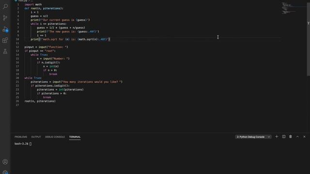Click 'piterations = int(piterations)' line
This screenshot has width=310, height=174.
coord(60,89)
